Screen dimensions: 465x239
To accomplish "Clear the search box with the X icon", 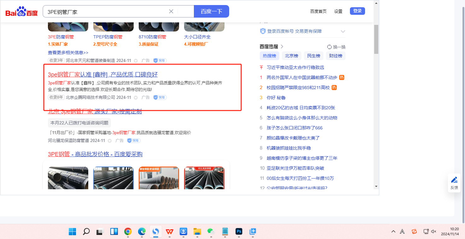I will [x=171, y=11].
